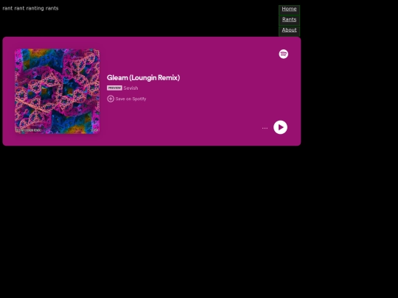Play the Gleam (Loungin Remix) track

[x=280, y=127]
